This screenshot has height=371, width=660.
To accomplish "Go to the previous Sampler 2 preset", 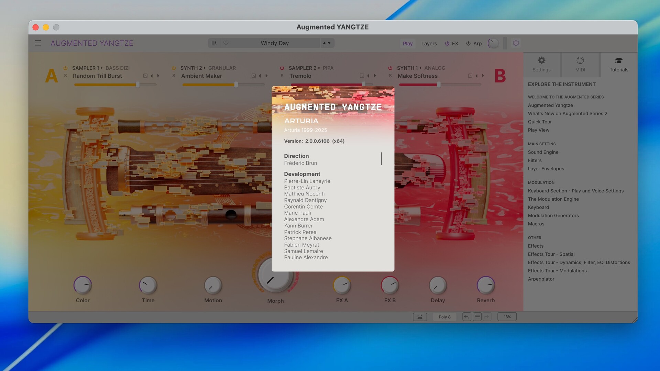I will (x=368, y=76).
